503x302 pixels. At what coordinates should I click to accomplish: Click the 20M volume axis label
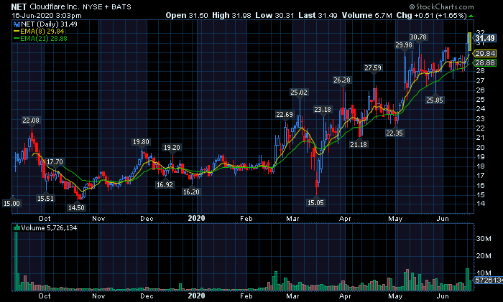484,256
